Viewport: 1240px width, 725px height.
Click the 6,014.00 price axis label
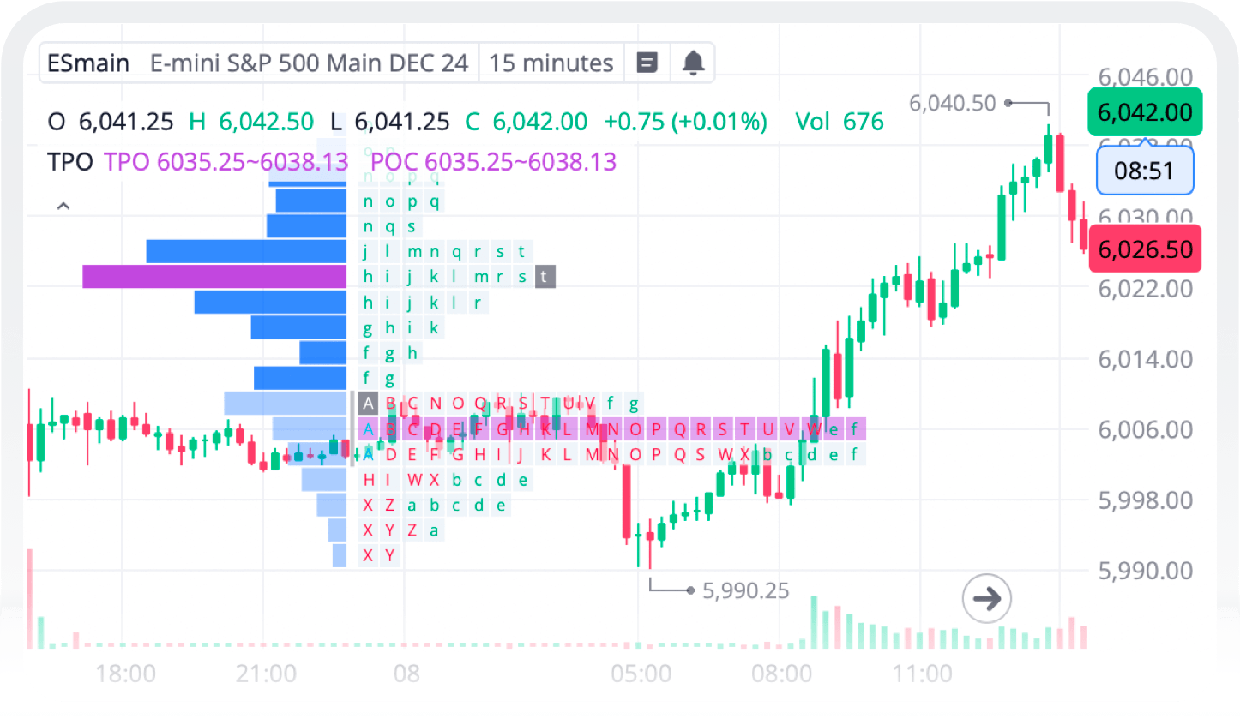[1145, 359]
